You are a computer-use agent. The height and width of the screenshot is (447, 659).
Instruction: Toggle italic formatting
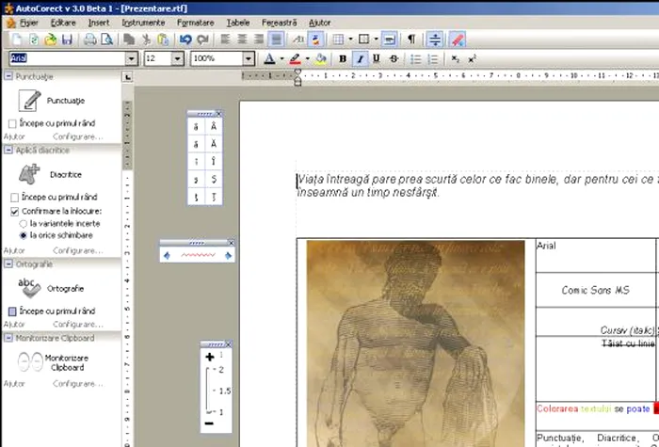click(x=360, y=58)
